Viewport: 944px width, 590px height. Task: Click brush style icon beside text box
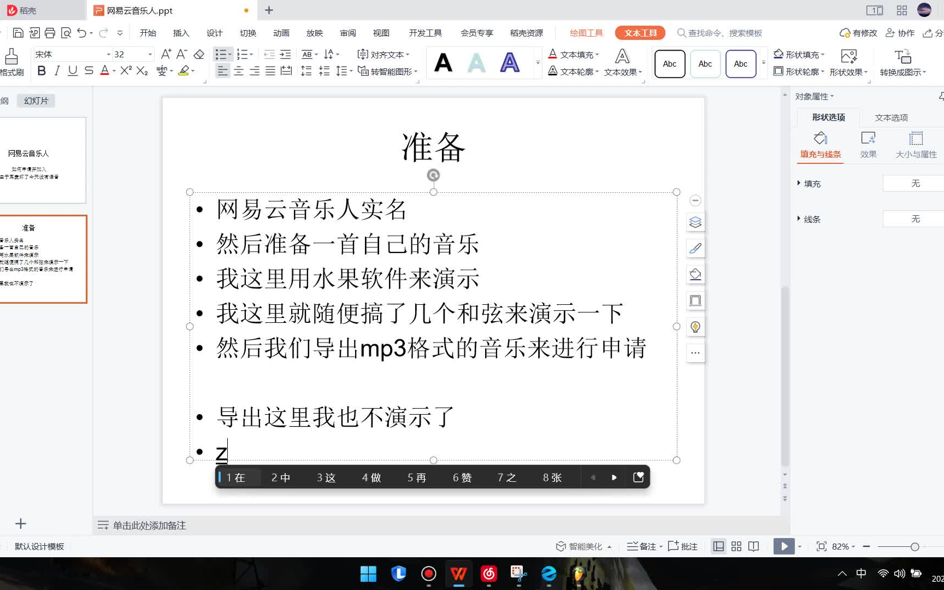coord(695,248)
